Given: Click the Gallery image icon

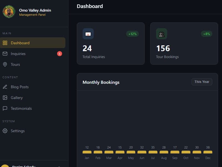Looking at the screenshot, I should click(x=5, y=98).
